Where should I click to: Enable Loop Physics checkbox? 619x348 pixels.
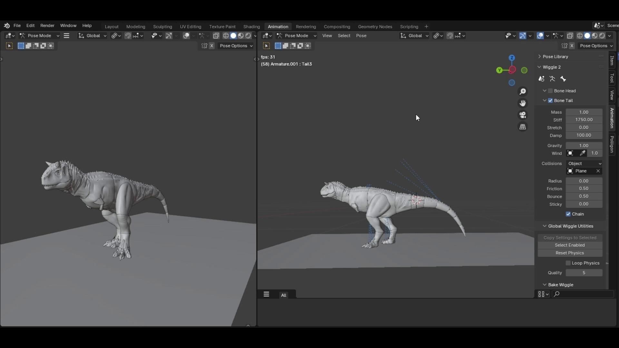click(568, 263)
